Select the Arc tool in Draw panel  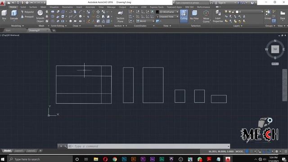pos(80,12)
